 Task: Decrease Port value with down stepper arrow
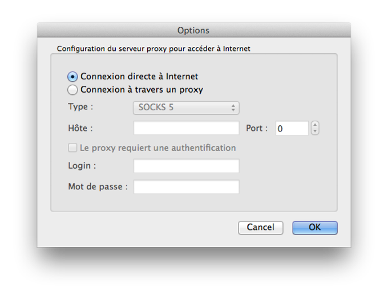coord(315,131)
